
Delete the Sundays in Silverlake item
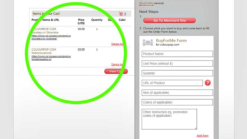click(117, 44)
